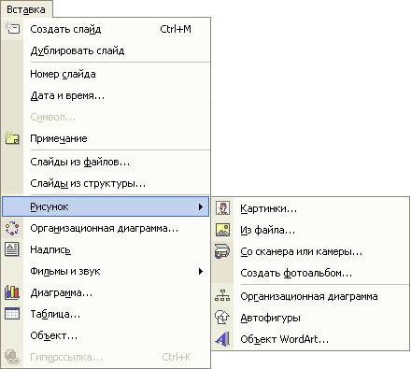Viewport: 411px width, 369px height.
Task: Select the disabled Символ entry
Action: [x=106, y=117]
